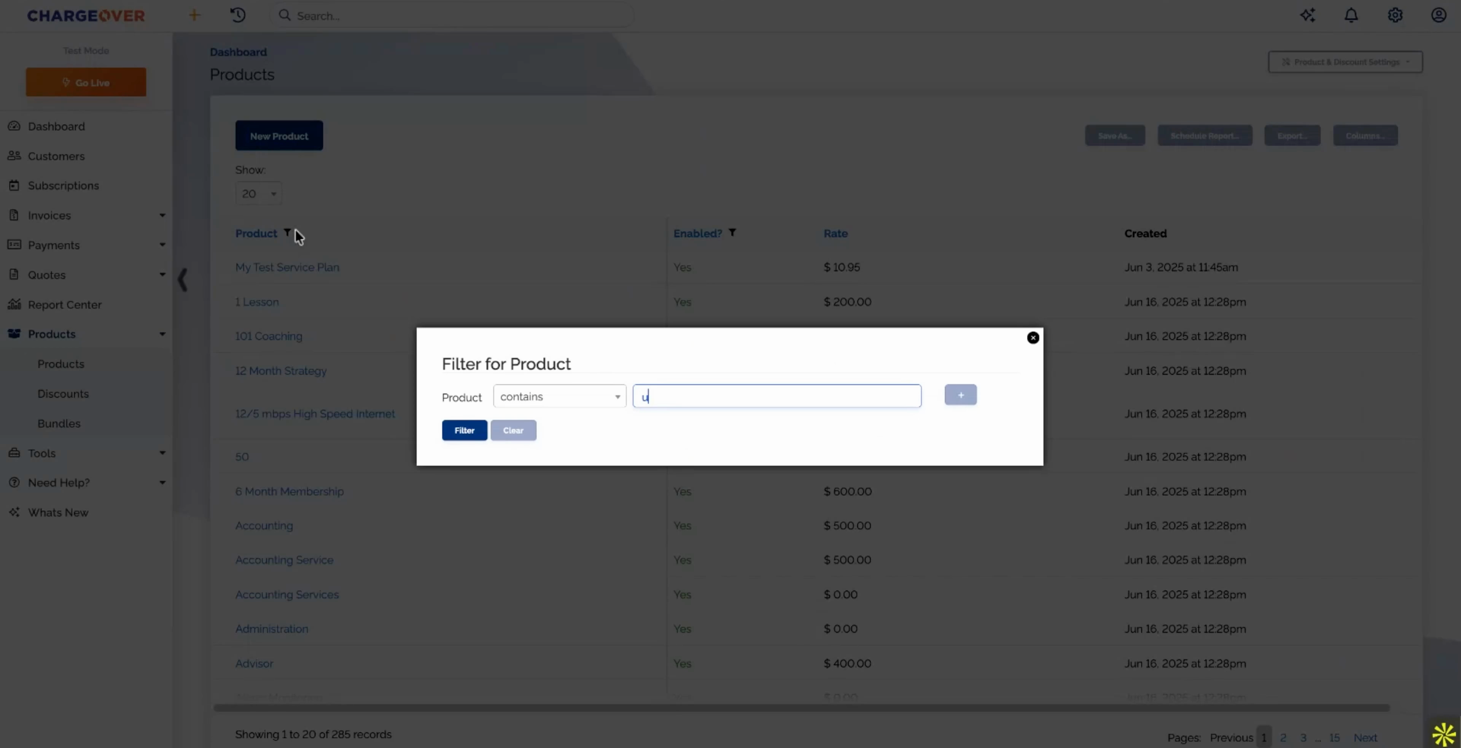Expand the Invoices menu arrow

tap(162, 216)
